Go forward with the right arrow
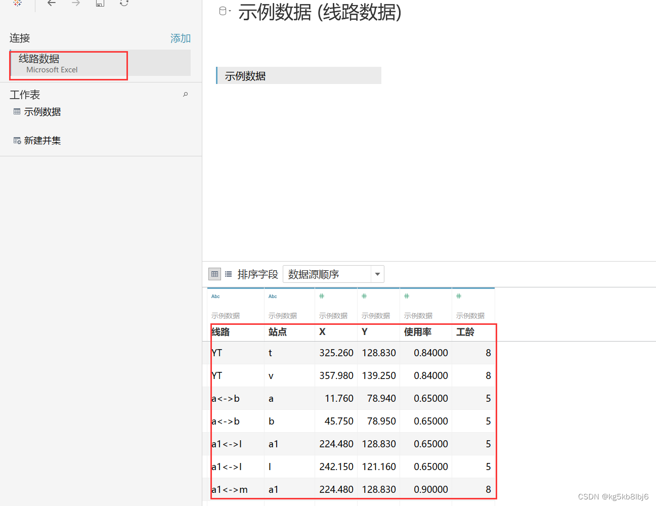The width and height of the screenshot is (656, 506). (x=76, y=3)
